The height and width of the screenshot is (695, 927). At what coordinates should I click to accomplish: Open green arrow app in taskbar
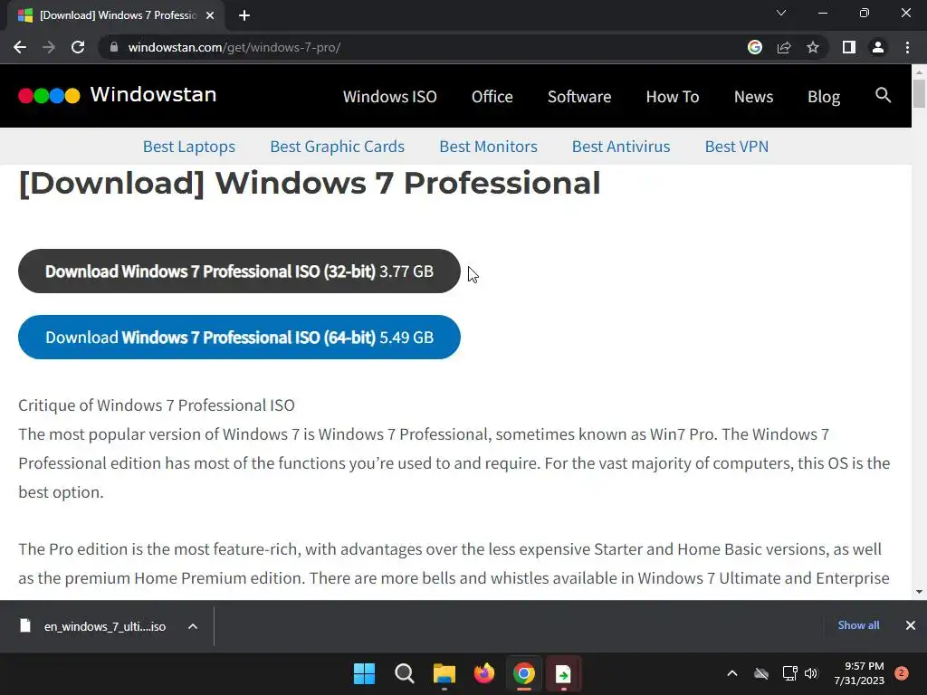pos(563,673)
